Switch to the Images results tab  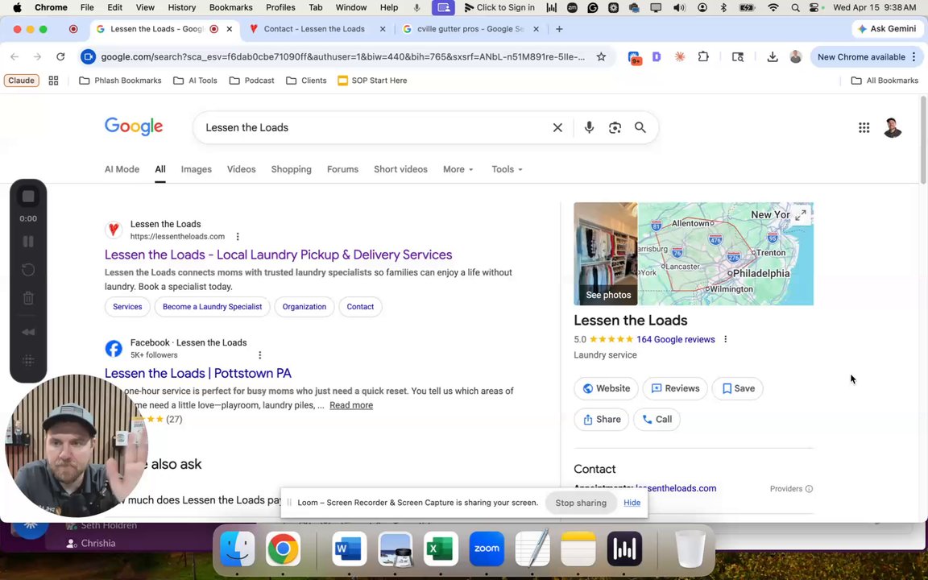(x=196, y=169)
